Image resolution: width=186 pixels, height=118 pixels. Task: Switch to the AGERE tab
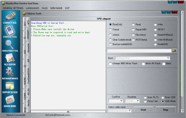point(25,81)
